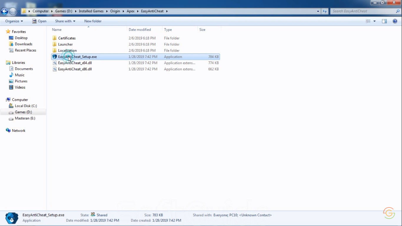Viewport: 402px width, 226px height.
Task: Open Local Disk (C:) drive
Action: point(26,106)
